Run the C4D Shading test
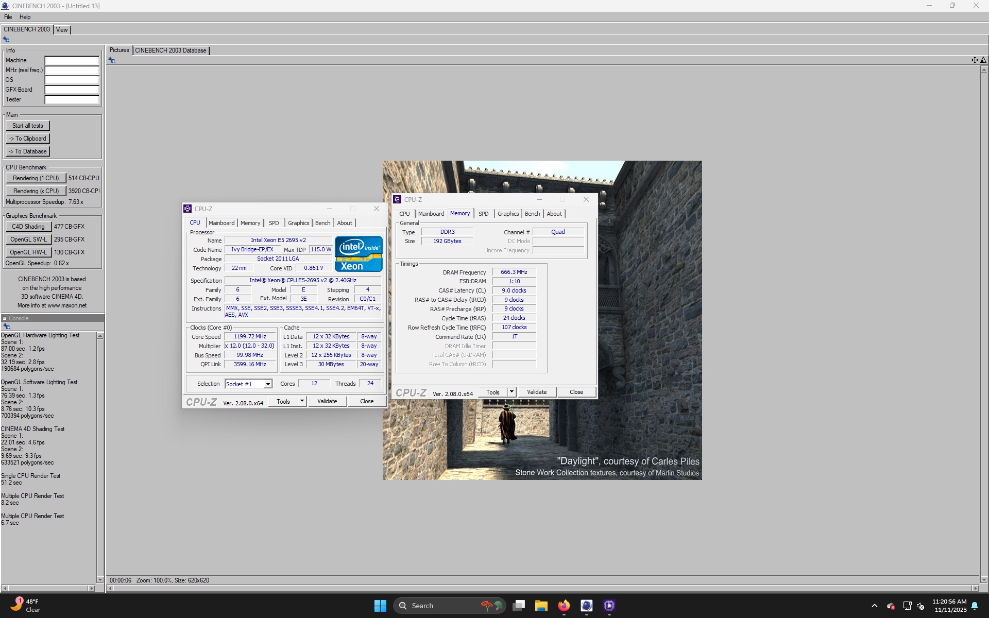Viewport: 989px width, 618px height. pyautogui.click(x=28, y=227)
